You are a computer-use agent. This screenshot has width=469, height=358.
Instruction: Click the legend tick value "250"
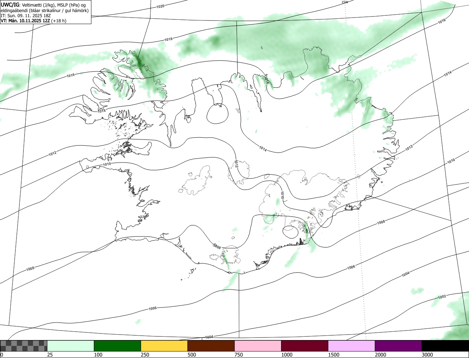coord(145,355)
